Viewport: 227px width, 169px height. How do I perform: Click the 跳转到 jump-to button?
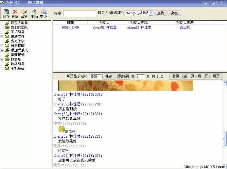tap(123, 76)
